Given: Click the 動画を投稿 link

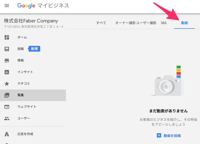Looking at the screenshot, I should 172,136.
